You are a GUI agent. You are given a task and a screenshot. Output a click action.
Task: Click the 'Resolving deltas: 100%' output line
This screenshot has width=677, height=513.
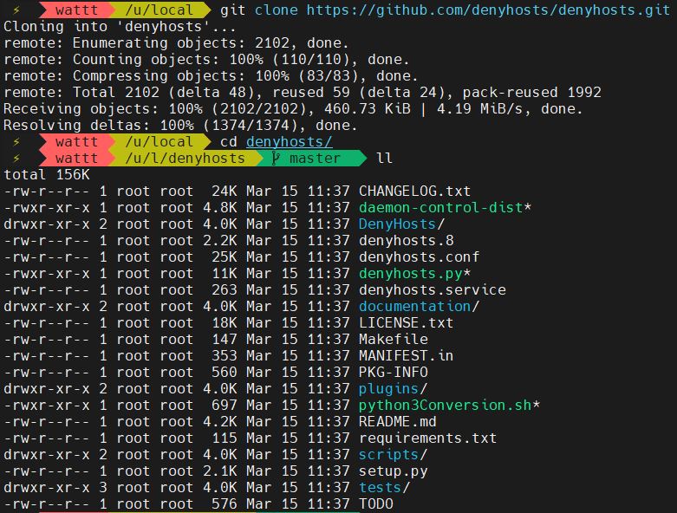pyautogui.click(x=180, y=125)
